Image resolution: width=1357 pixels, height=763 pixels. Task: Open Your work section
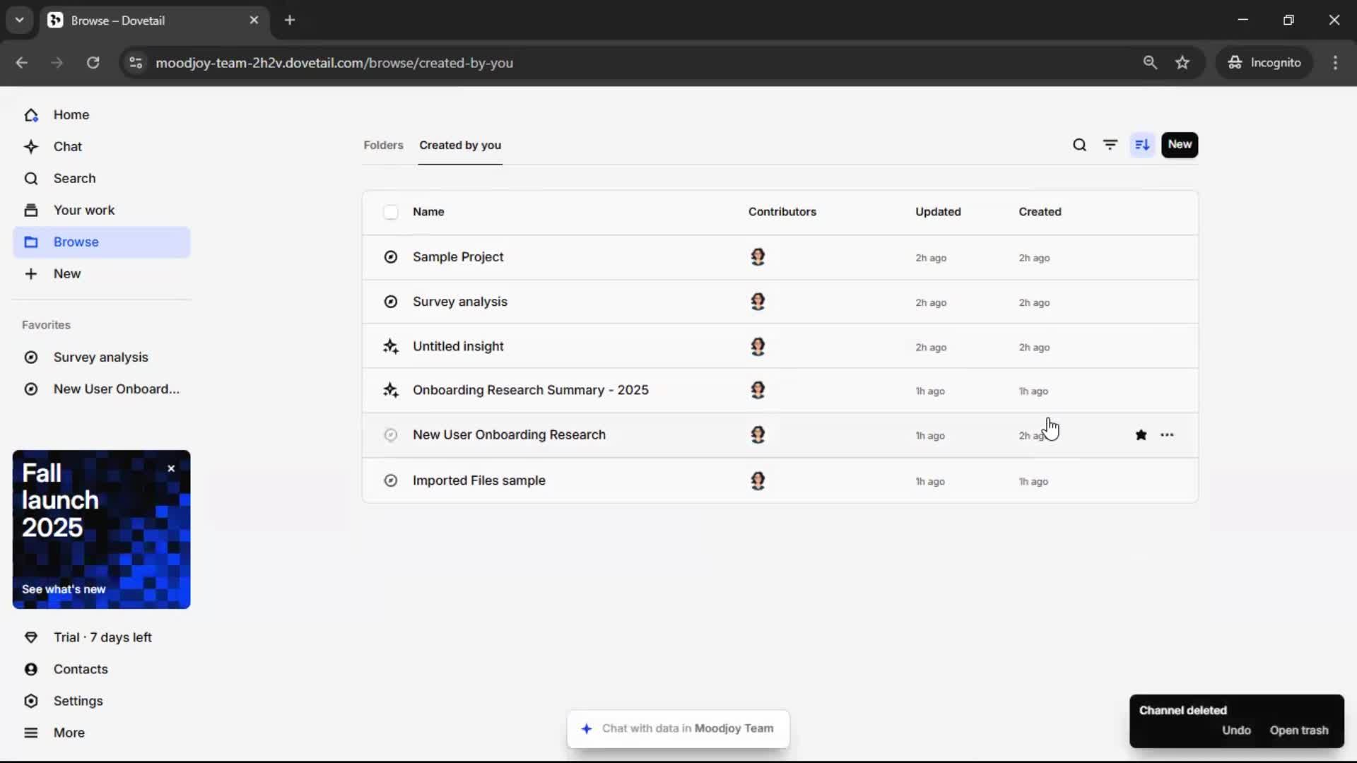tap(83, 210)
